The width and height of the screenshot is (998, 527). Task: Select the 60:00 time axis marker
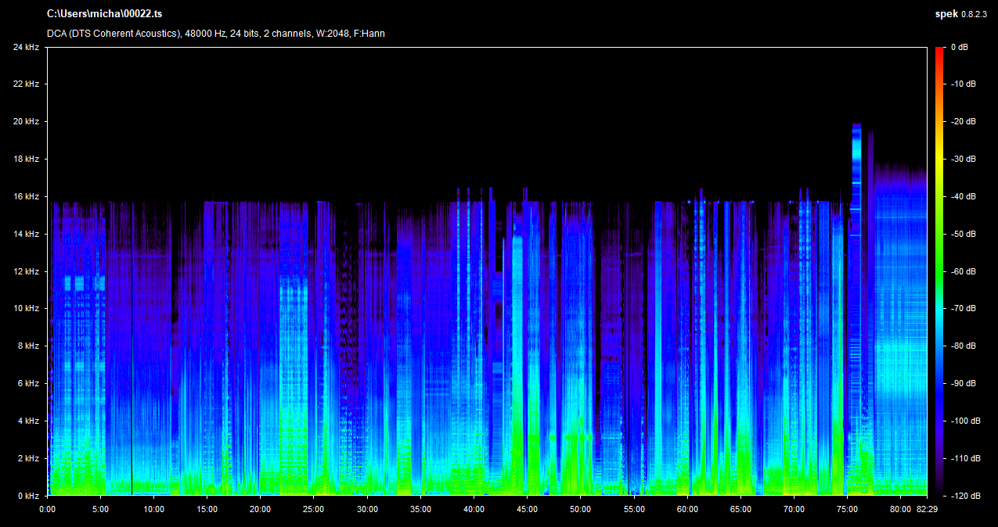(687, 509)
